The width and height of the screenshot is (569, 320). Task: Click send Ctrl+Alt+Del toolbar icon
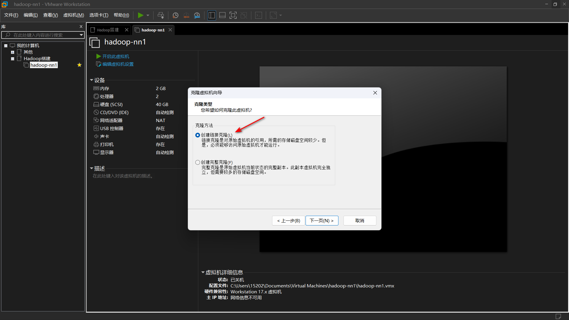161,15
